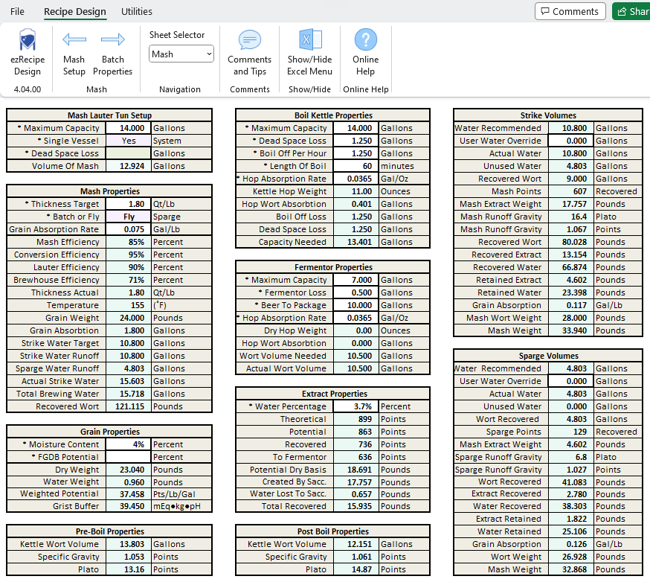The height and width of the screenshot is (582, 650).
Task: Click Pre-Boil Plato value 13.16
Action: [128, 569]
